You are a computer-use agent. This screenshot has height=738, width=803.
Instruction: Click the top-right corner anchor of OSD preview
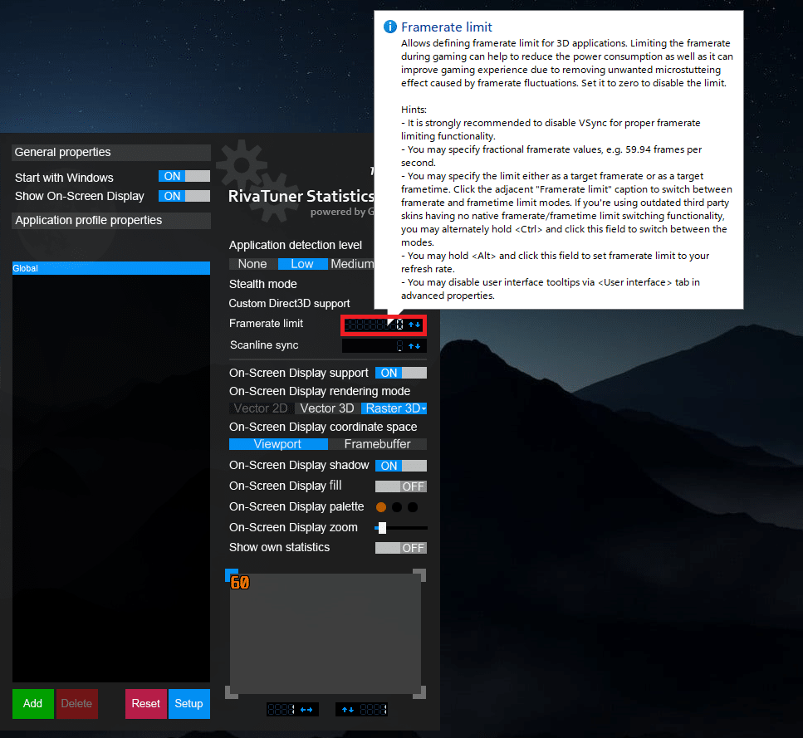[420, 574]
